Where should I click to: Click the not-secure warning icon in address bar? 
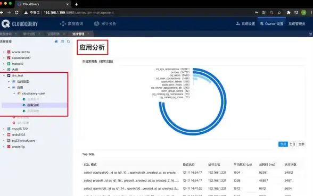point(26,13)
